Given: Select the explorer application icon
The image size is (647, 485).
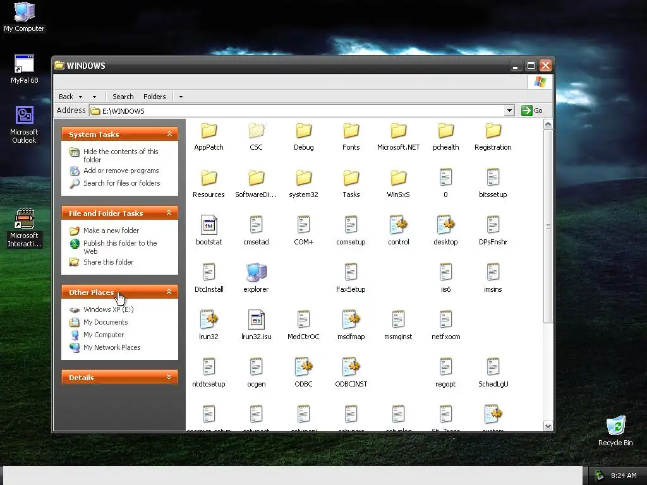Looking at the screenshot, I should (257, 273).
